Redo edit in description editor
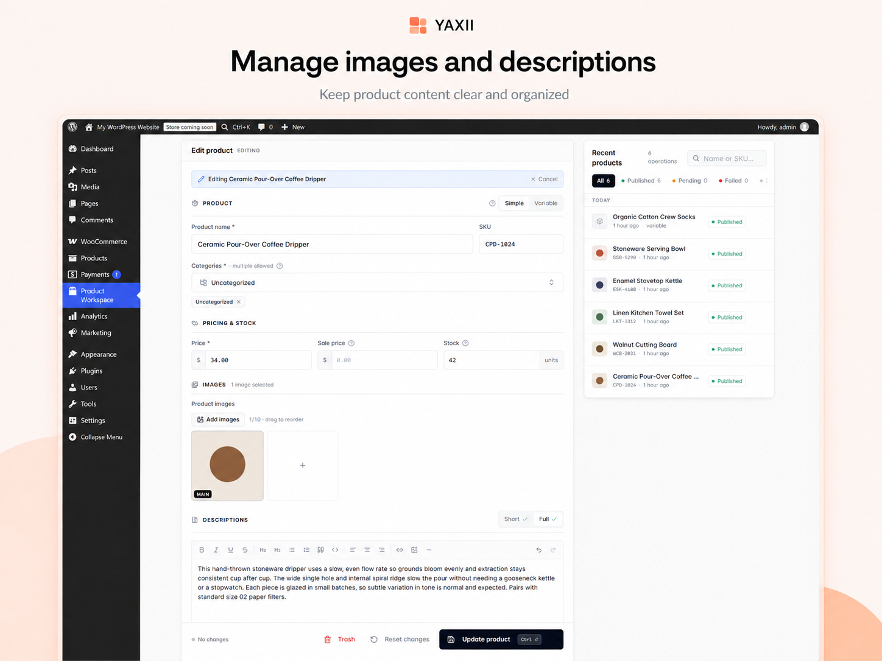The height and width of the screenshot is (661, 882). pyautogui.click(x=553, y=550)
